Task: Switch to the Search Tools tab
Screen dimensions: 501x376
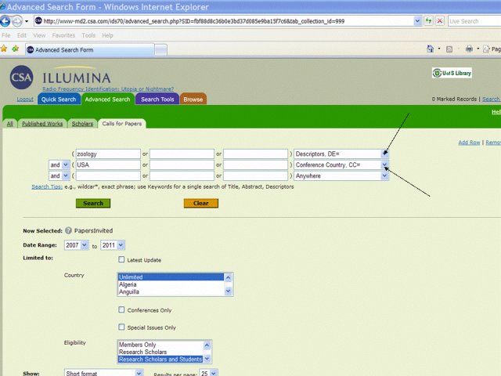Action: point(157,99)
